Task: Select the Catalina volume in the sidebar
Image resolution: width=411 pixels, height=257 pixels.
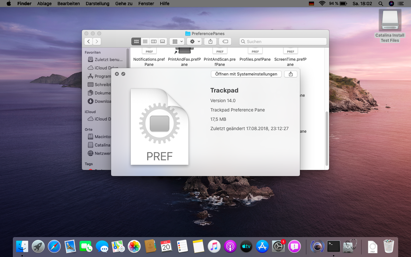Action: tap(100, 145)
